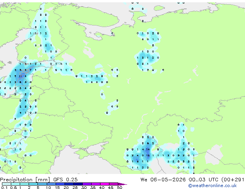The width and height of the screenshot is (245, 189).
Task: Click the 0.1–0.5 mm legend color swatch
Action: (7, 184)
